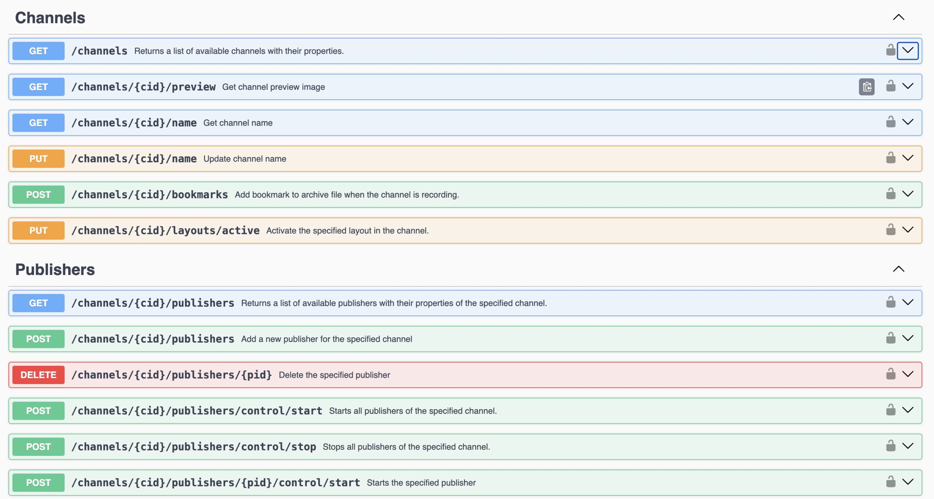Expand the PUT layouts/active chevron
934x499 pixels.
tap(908, 230)
